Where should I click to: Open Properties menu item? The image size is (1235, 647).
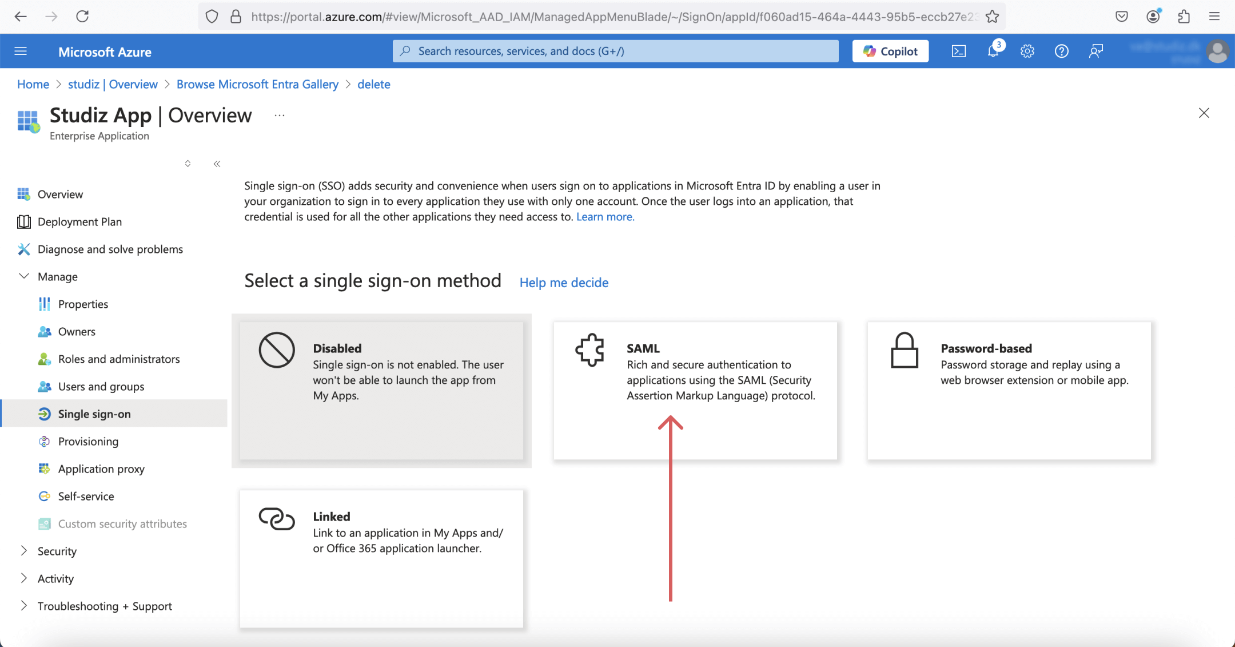click(114, 304)
